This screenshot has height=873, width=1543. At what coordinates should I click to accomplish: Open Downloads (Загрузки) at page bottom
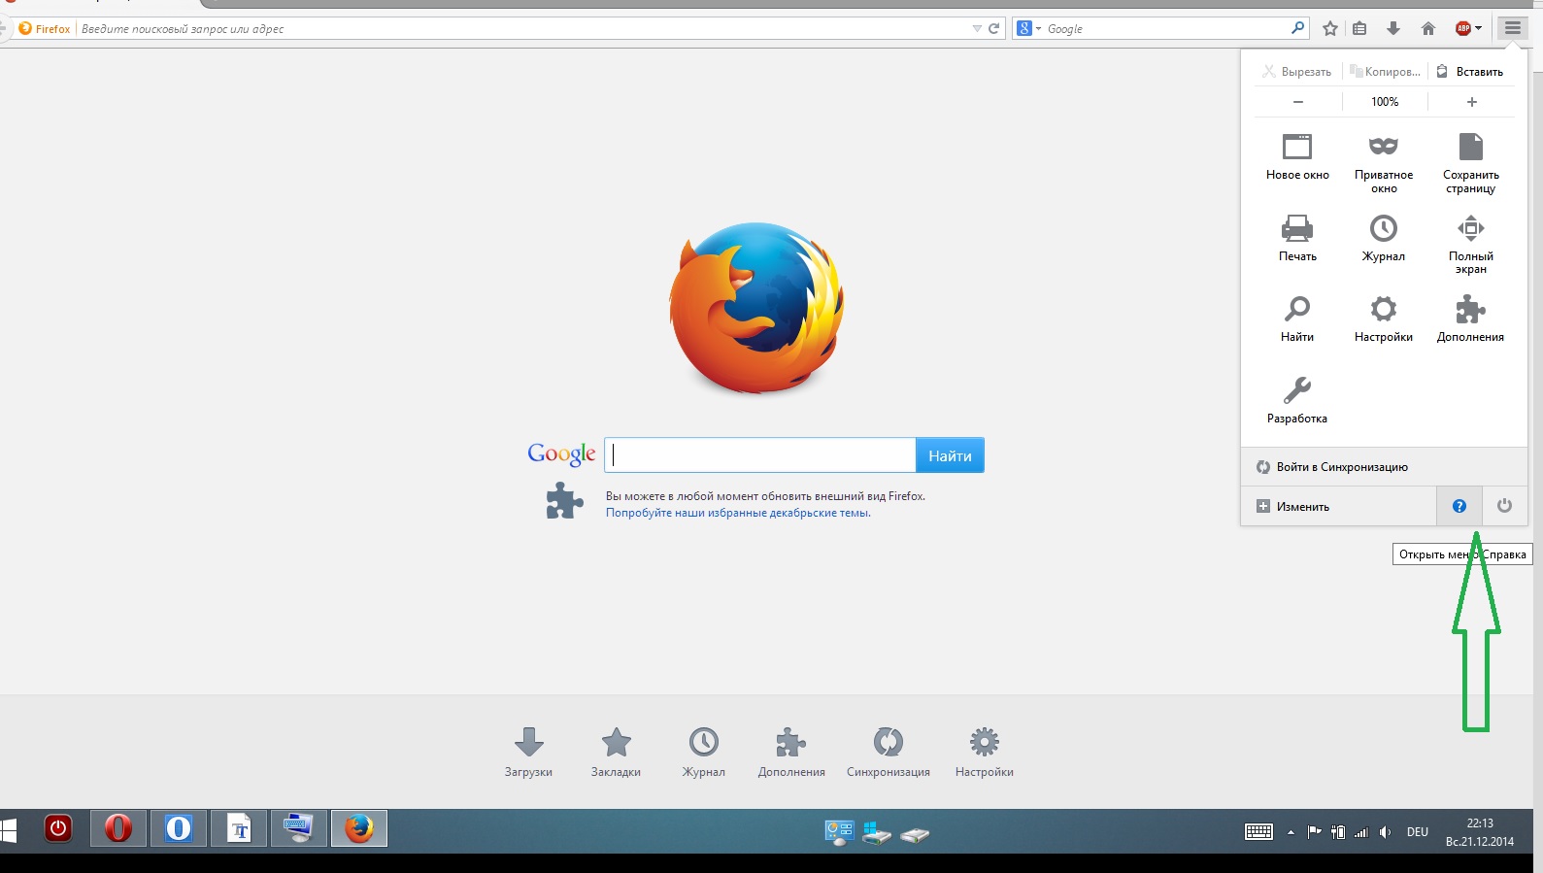point(528,753)
